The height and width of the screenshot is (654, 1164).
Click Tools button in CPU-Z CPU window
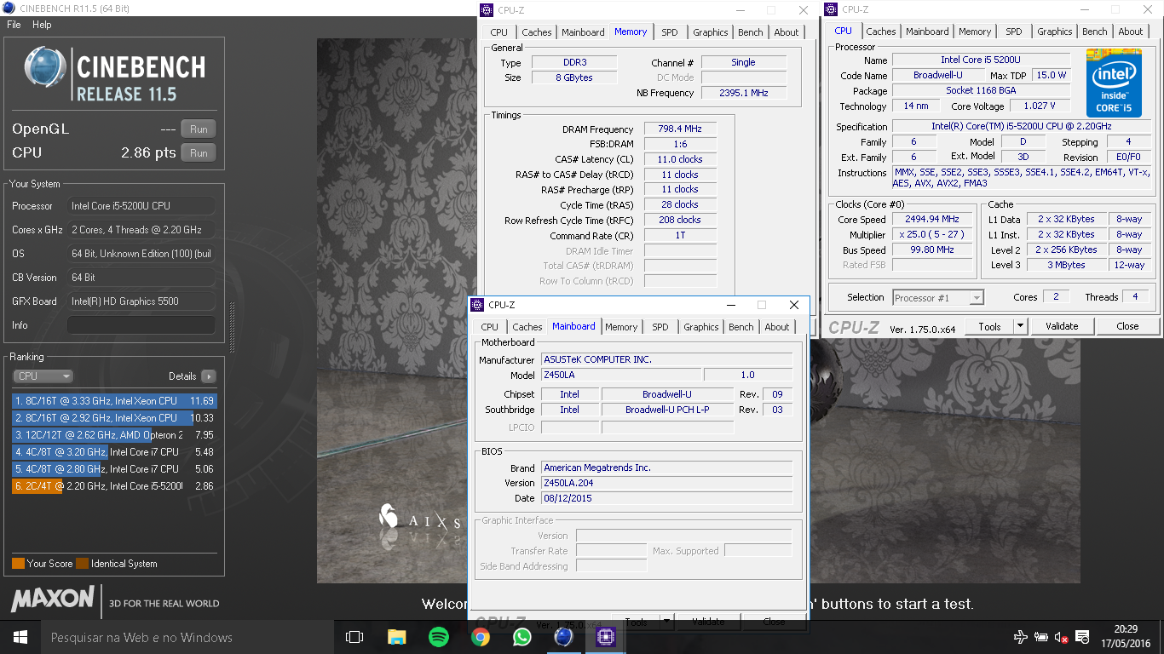pos(989,326)
